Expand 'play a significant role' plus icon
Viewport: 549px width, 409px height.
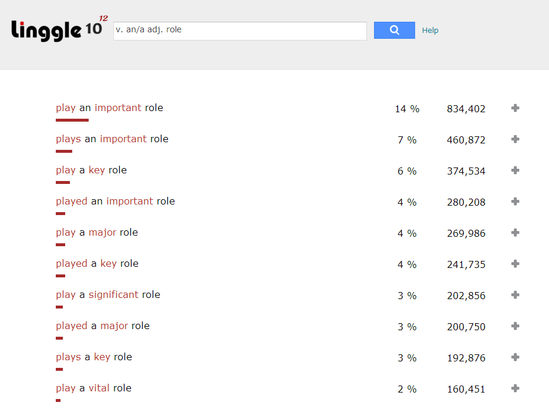[x=515, y=295]
